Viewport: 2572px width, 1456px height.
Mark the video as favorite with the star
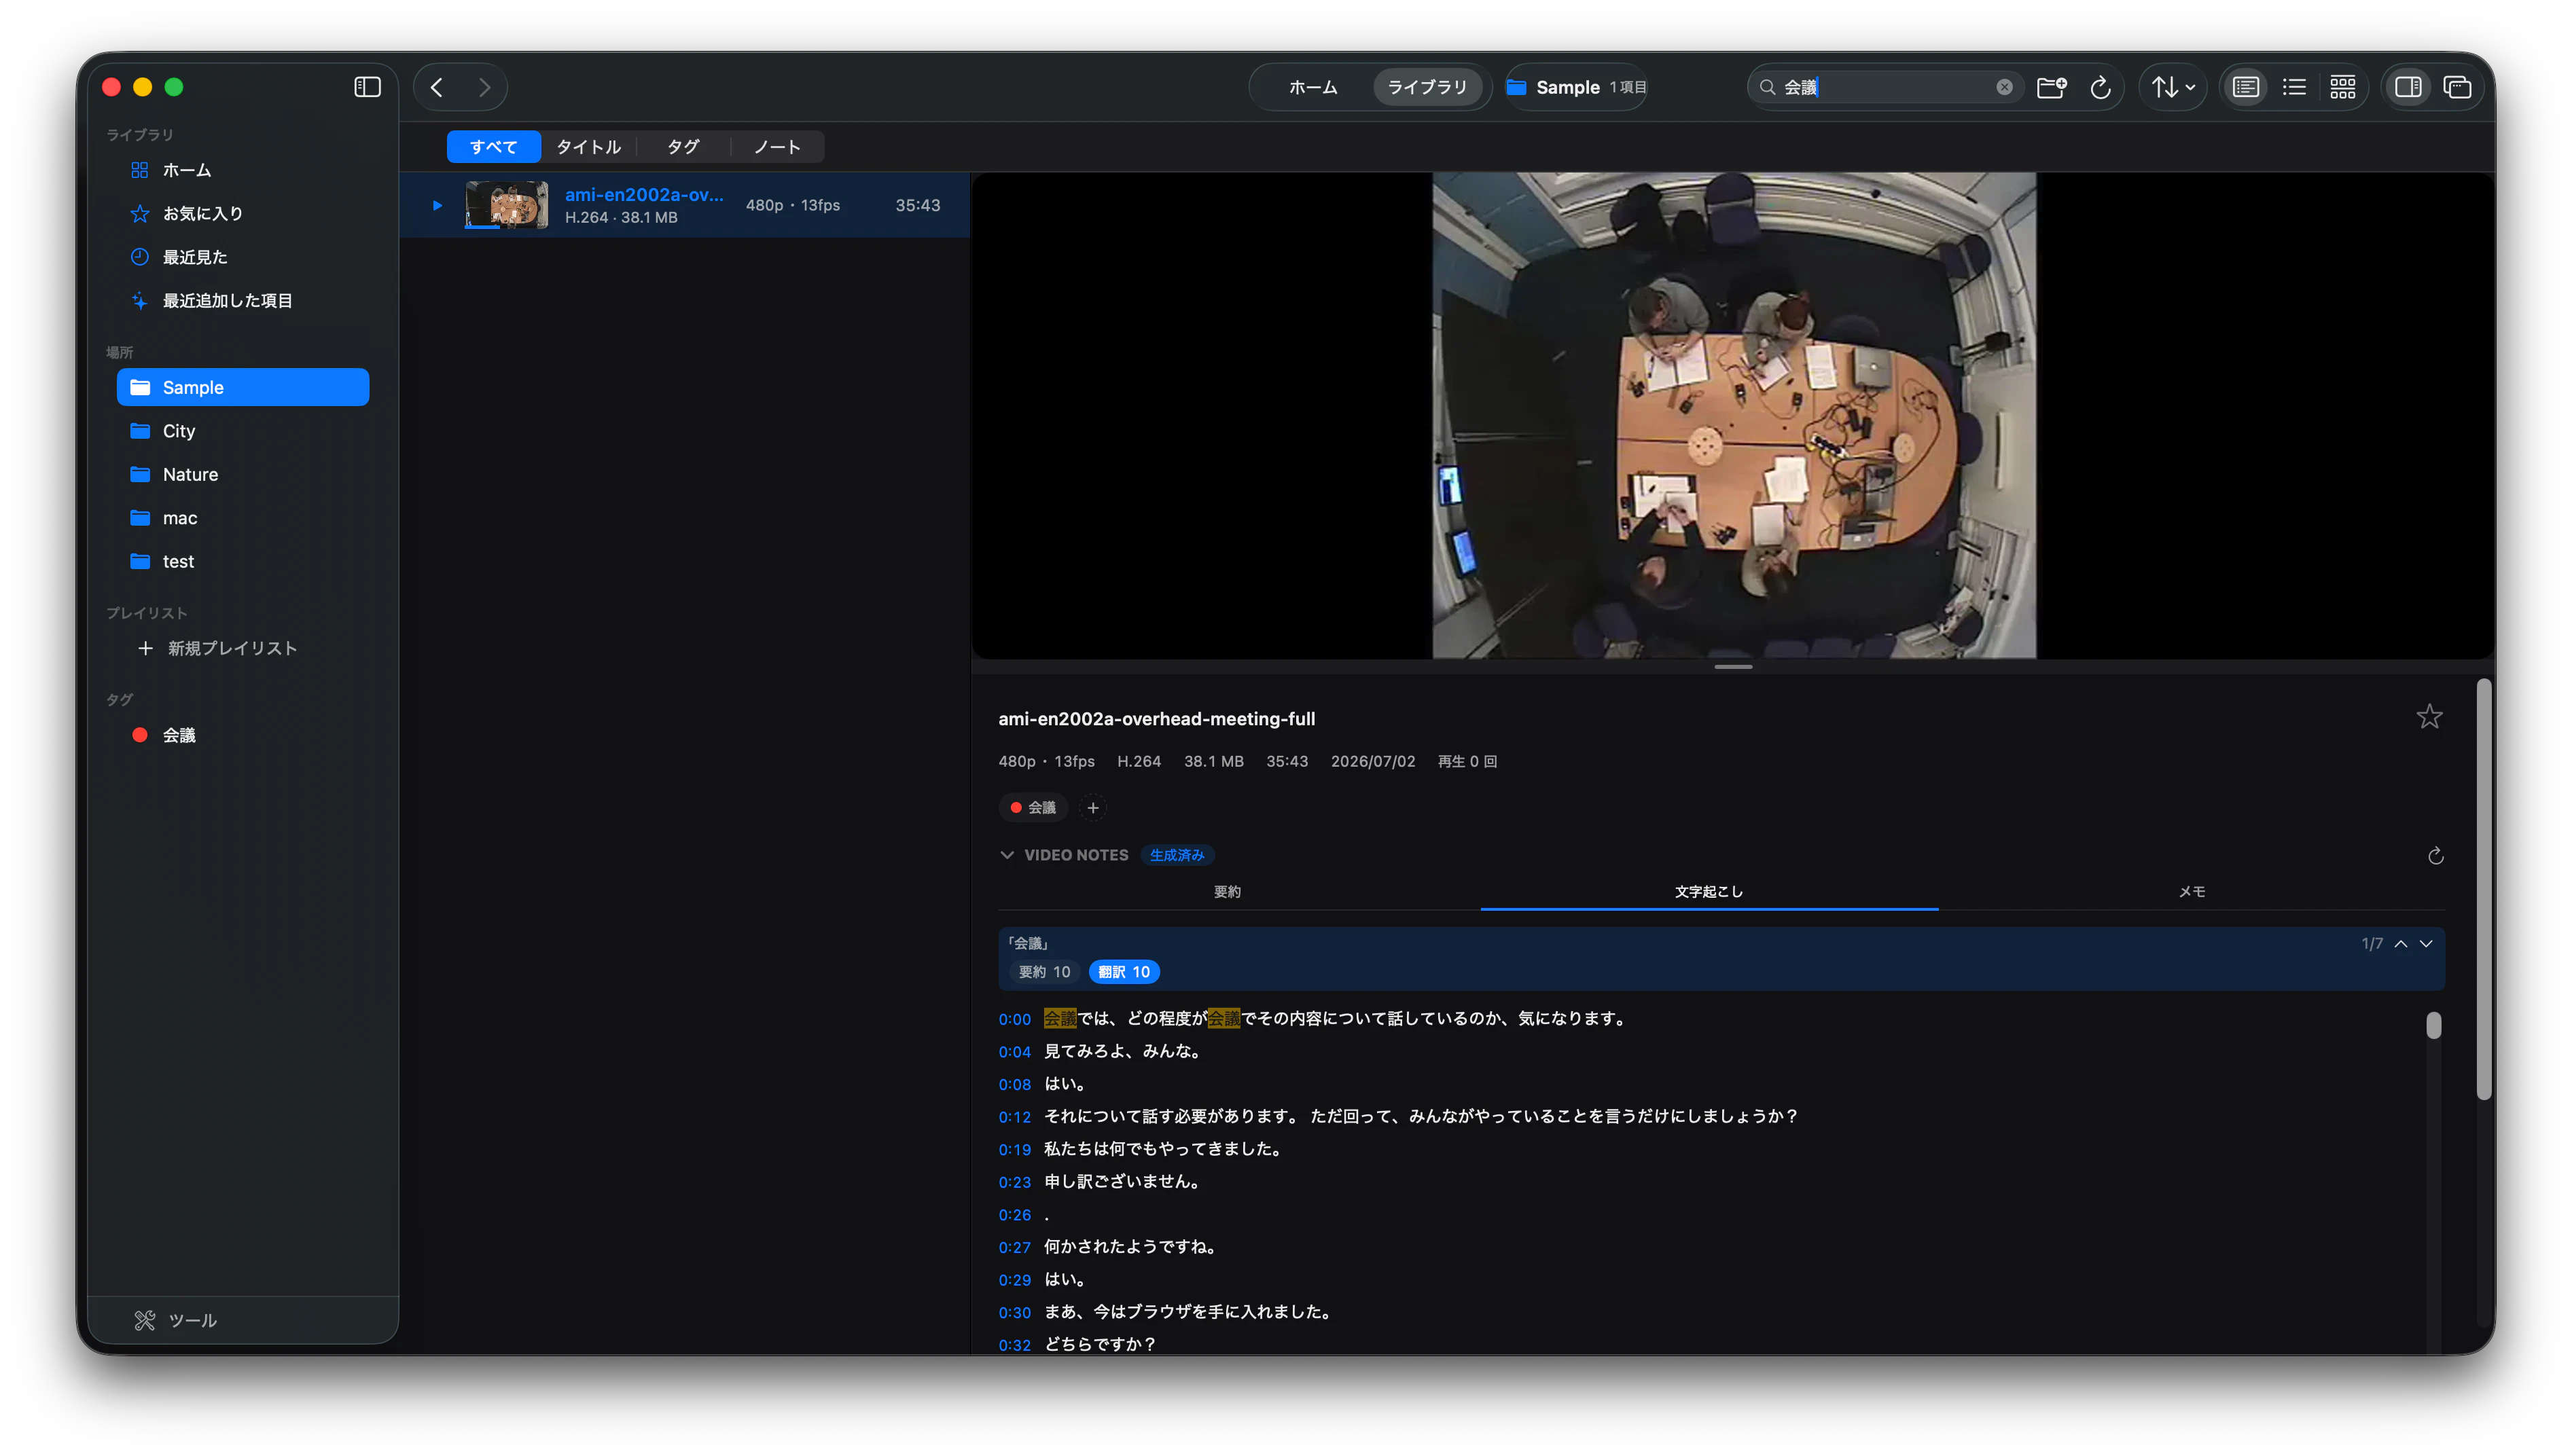point(2429,716)
